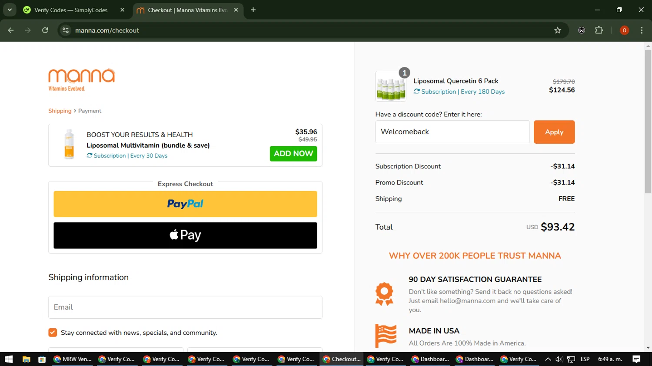
Task: Click the browser back arrow
Action: coord(11,30)
